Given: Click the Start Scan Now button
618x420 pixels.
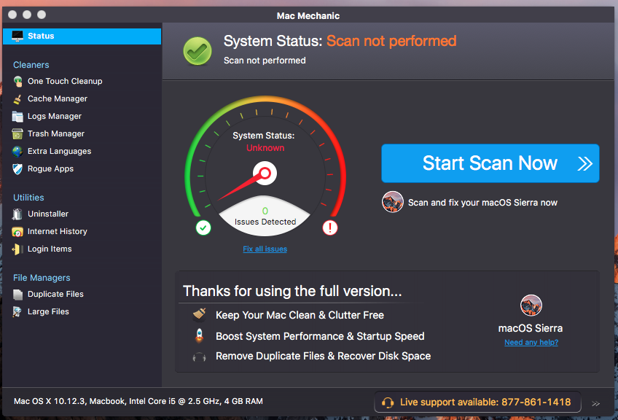Looking at the screenshot, I should click(490, 163).
